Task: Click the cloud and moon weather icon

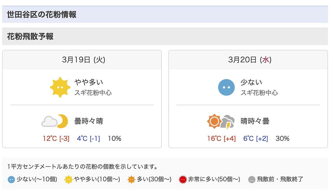Action: (55, 121)
